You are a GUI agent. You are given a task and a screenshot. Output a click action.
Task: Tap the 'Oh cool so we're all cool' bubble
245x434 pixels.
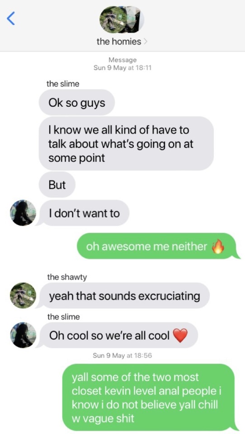click(x=118, y=335)
